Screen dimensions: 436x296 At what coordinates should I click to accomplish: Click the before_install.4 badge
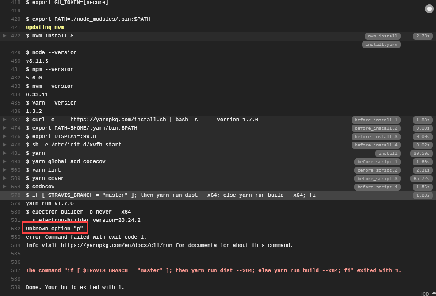point(376,145)
